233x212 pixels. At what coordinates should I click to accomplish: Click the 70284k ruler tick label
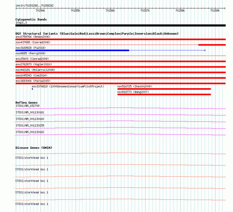coord(40,10)
